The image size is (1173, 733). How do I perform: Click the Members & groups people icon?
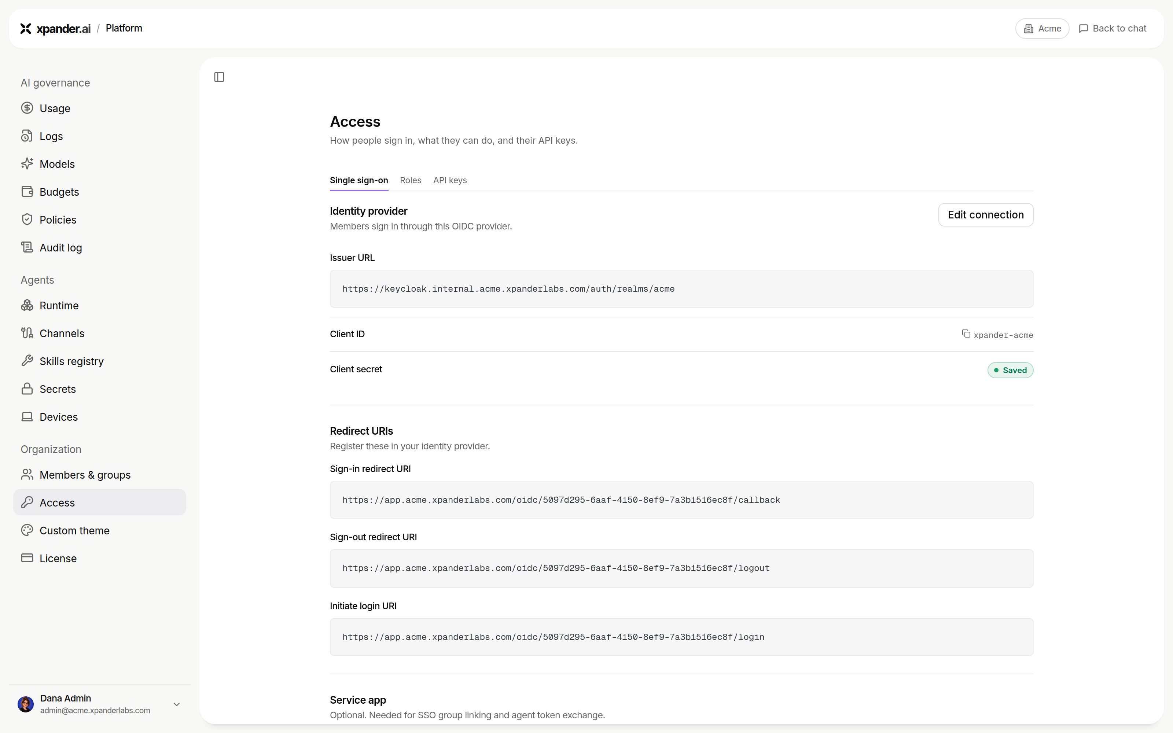(x=27, y=475)
